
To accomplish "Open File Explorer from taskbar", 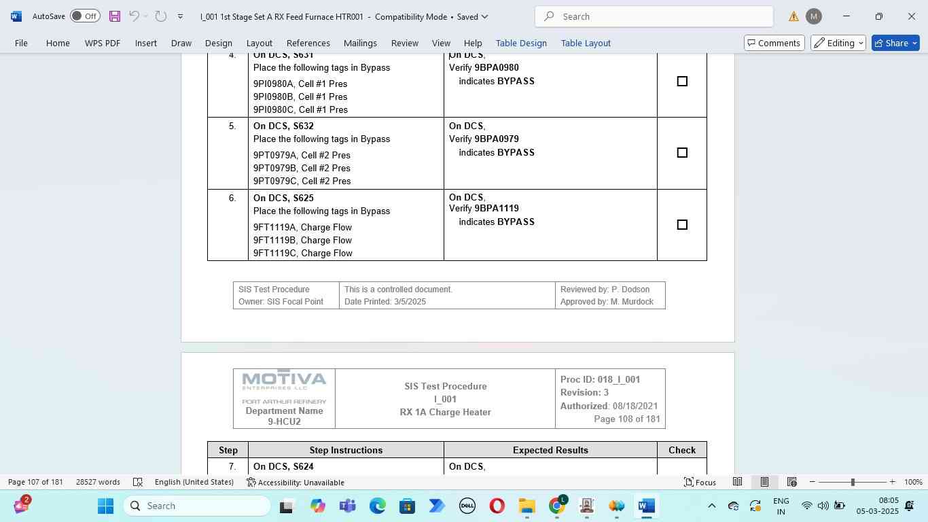I will click(x=527, y=506).
